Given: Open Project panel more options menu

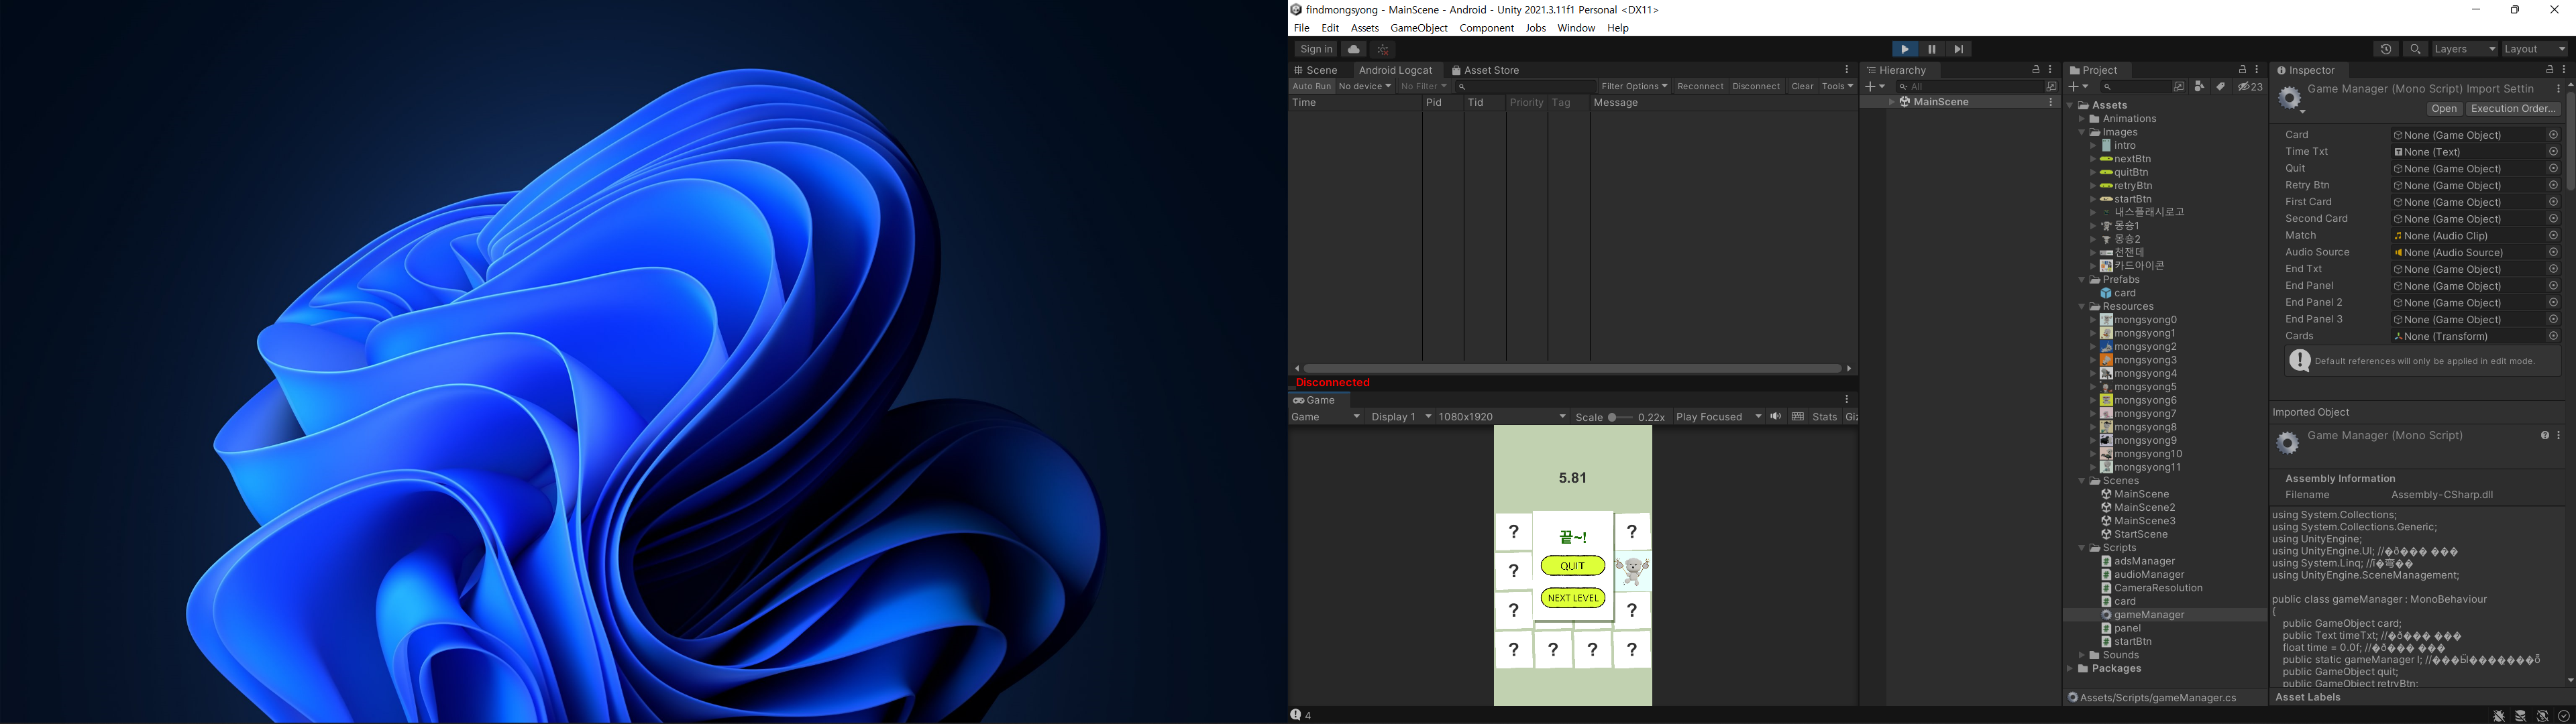Looking at the screenshot, I should (2257, 70).
